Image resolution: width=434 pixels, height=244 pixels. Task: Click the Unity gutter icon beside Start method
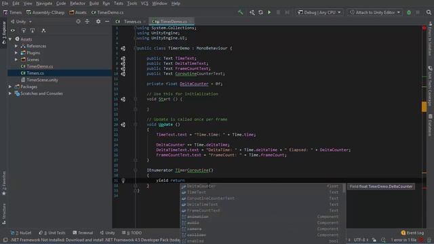[x=123, y=99]
